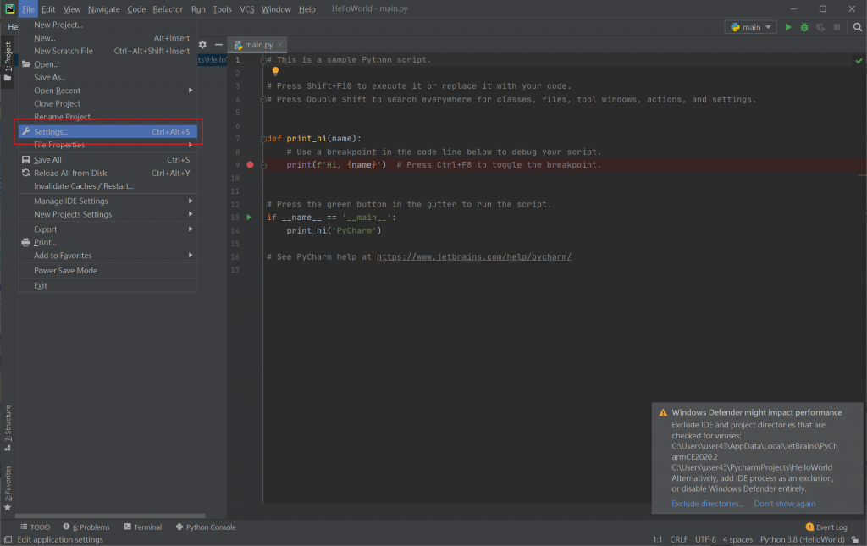The image size is (867, 546).
Task: Click the Run with Coverage icon
Action: coord(820,27)
